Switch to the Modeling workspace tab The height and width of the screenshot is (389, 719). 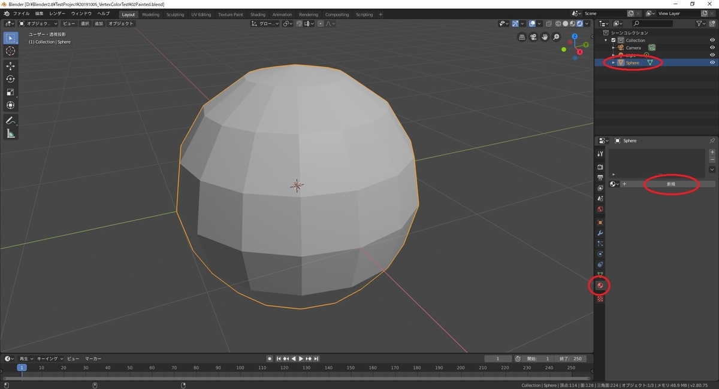tap(151, 14)
